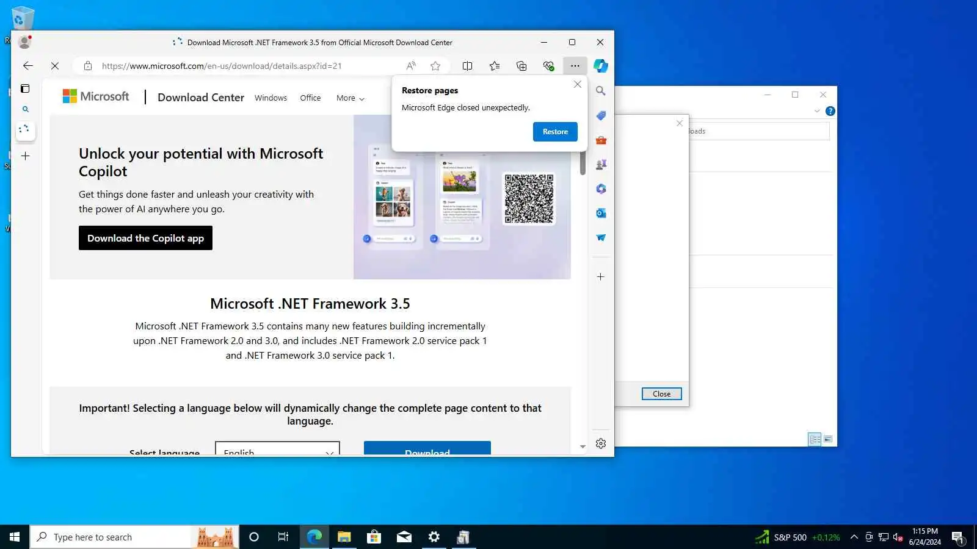Open the Action Center notifications
Viewport: 977px width, 549px height.
pos(958,537)
